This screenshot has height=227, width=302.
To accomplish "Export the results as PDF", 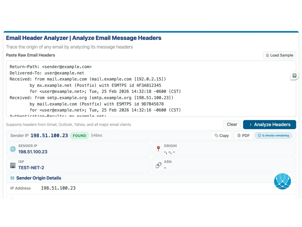I will [x=243, y=135].
